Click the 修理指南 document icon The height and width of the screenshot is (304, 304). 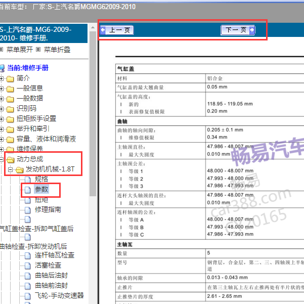27,210
